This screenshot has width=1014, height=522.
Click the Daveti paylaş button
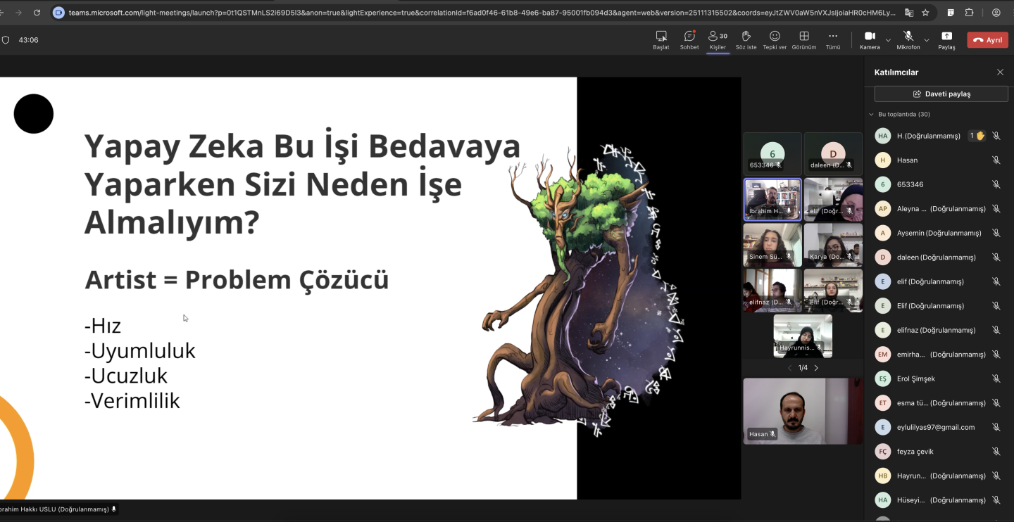[x=941, y=94]
